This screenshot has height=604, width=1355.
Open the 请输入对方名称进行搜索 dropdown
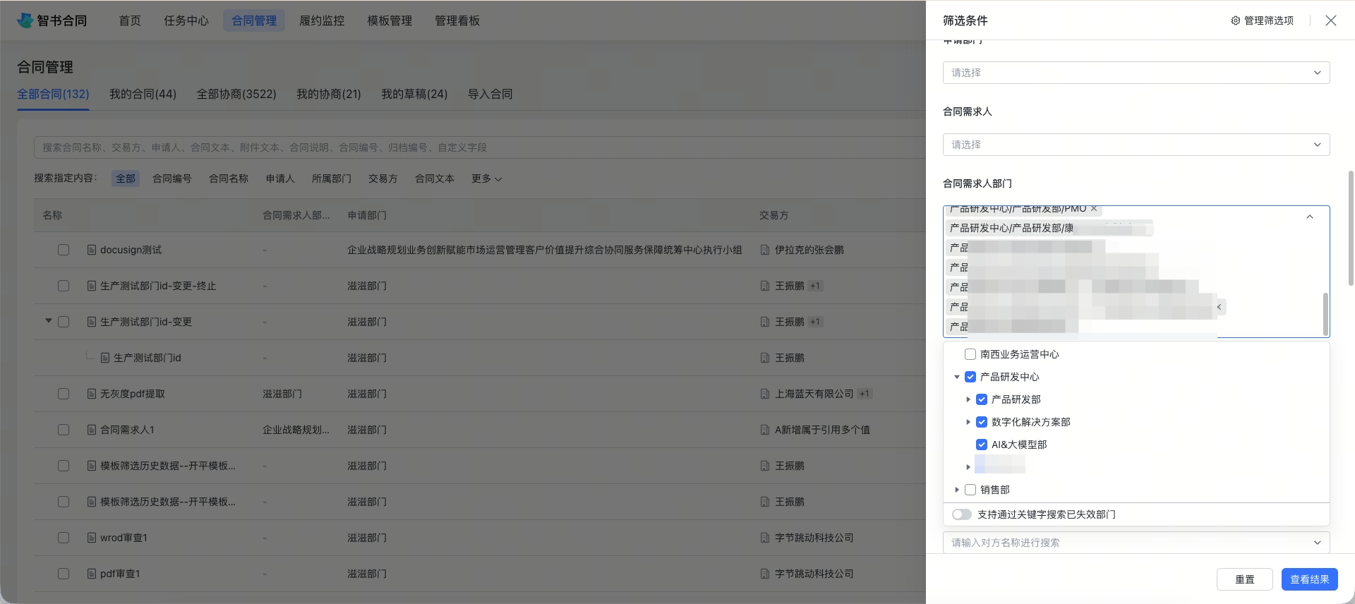pos(1136,543)
